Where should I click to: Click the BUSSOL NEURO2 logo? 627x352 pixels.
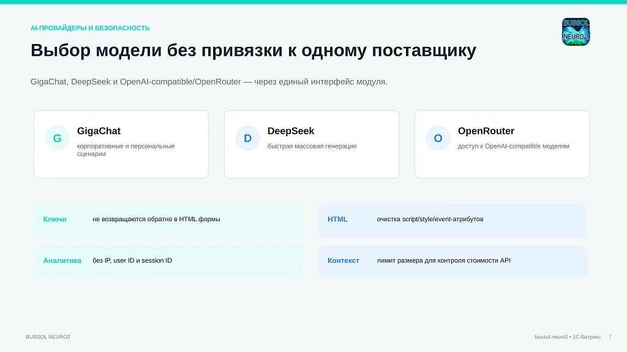576,32
